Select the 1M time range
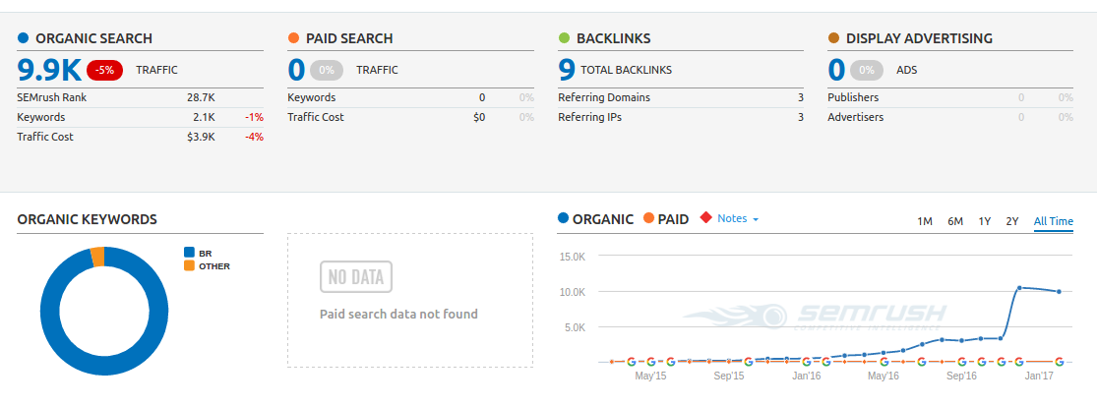Image resolution: width=1097 pixels, height=406 pixels. tap(924, 221)
